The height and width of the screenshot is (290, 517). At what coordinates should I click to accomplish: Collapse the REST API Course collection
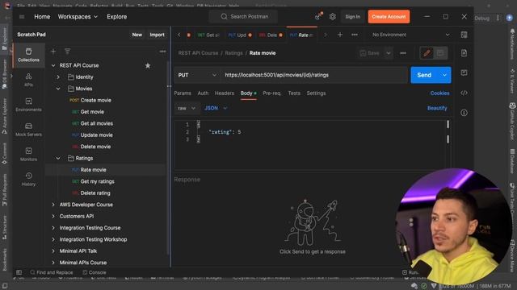tap(53, 66)
